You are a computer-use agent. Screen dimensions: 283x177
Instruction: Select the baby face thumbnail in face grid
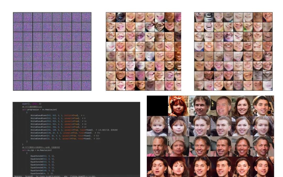pyautogui.click(x=157, y=126)
